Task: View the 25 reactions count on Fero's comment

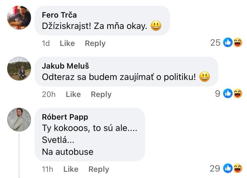Action: tap(215, 43)
